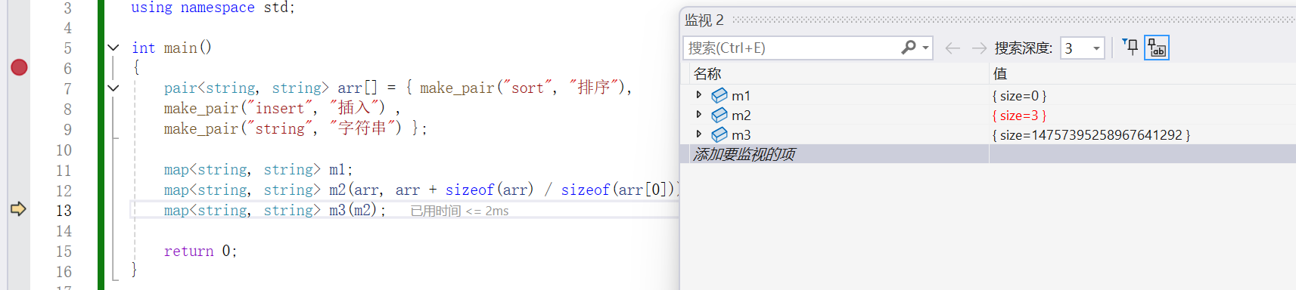
Task: Click the "insert" string literal
Action: click(x=280, y=108)
